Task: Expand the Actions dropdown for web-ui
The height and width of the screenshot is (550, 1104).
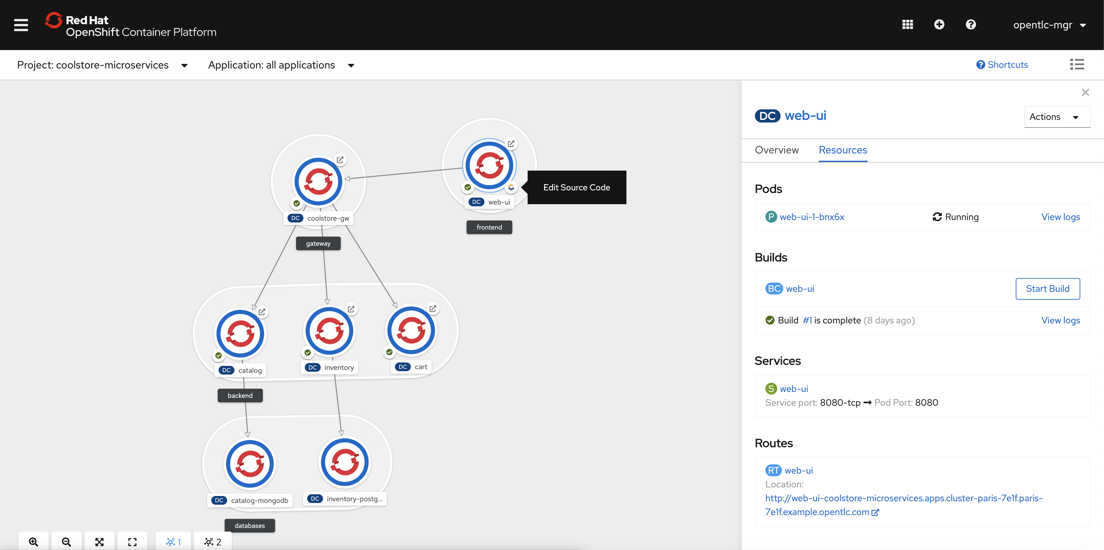Action: coord(1057,117)
